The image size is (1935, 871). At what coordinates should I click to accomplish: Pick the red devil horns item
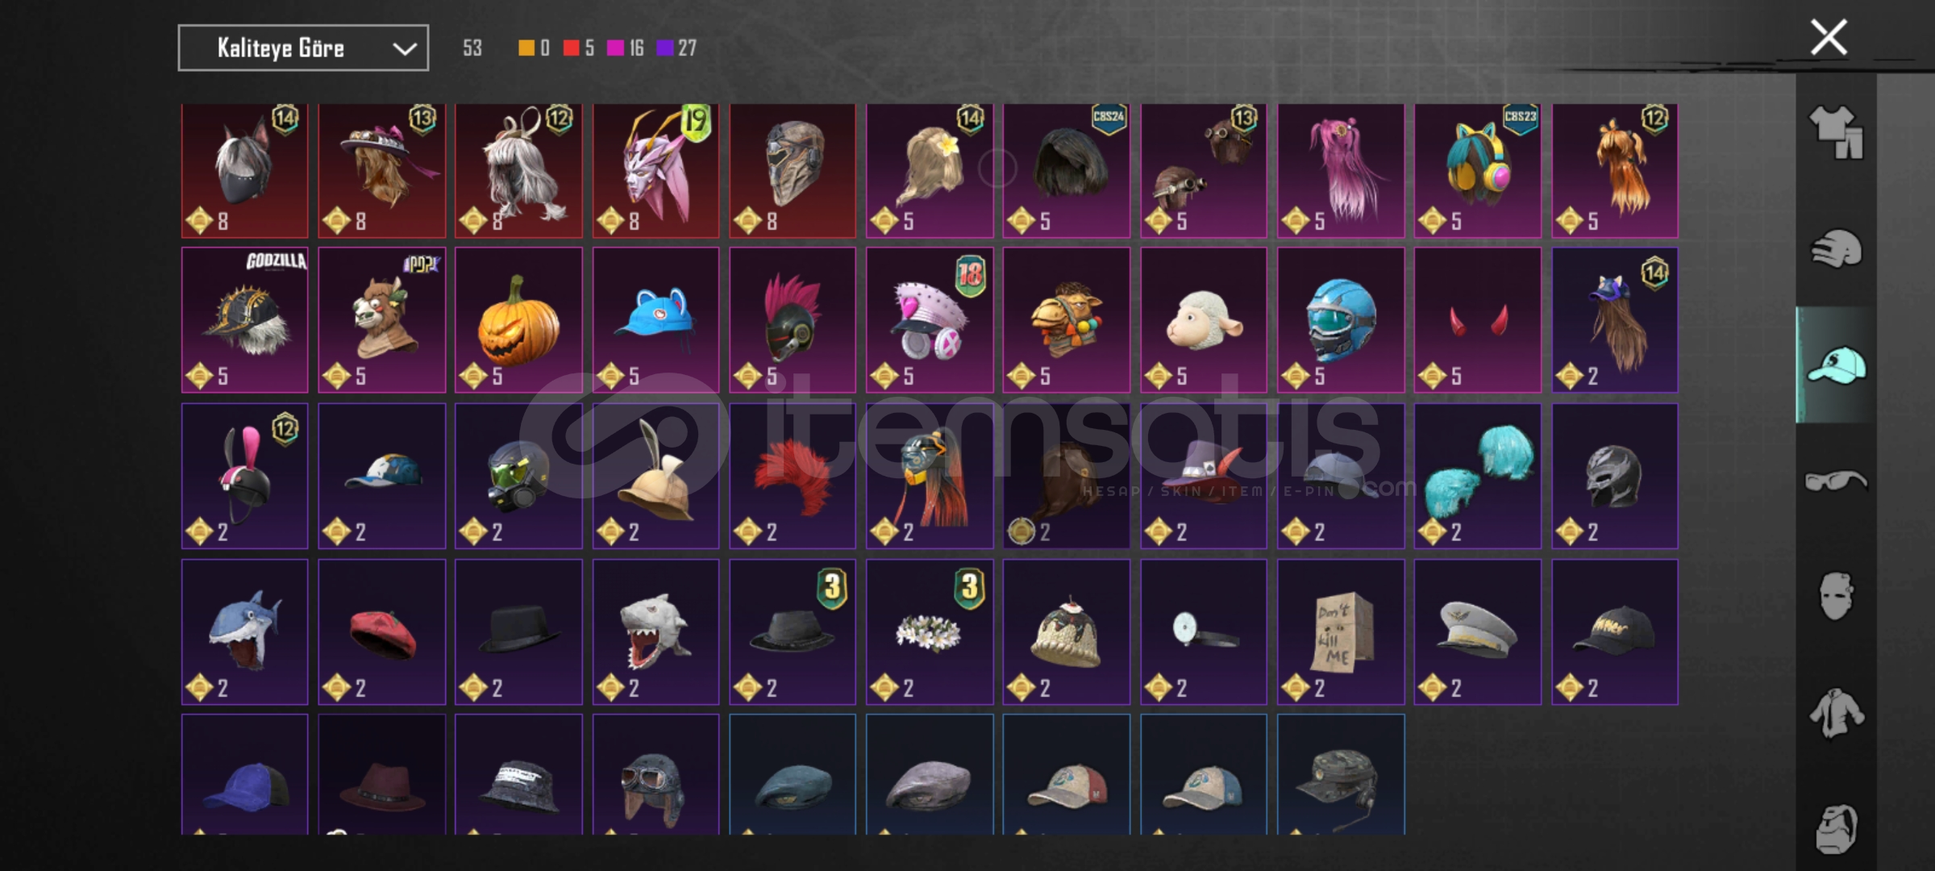coord(1477,319)
